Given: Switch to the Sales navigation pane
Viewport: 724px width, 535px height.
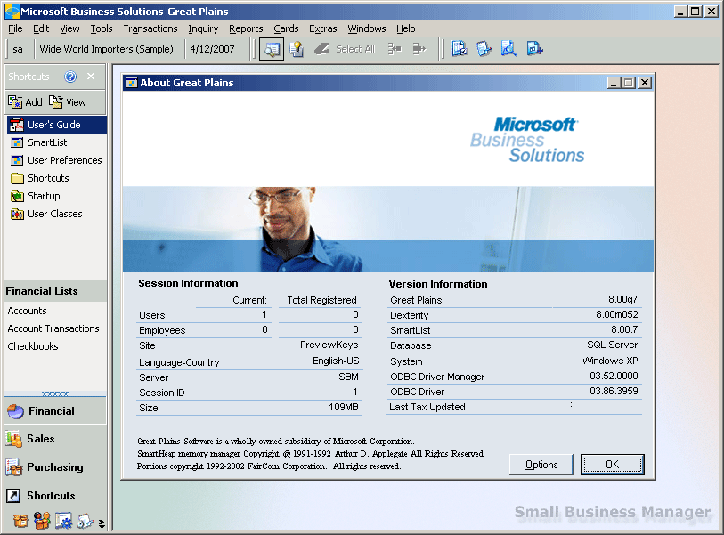Looking at the screenshot, I should point(55,439).
